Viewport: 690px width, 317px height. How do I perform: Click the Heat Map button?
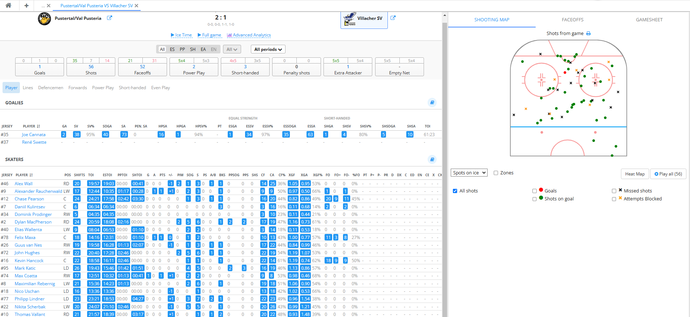coord(635,174)
